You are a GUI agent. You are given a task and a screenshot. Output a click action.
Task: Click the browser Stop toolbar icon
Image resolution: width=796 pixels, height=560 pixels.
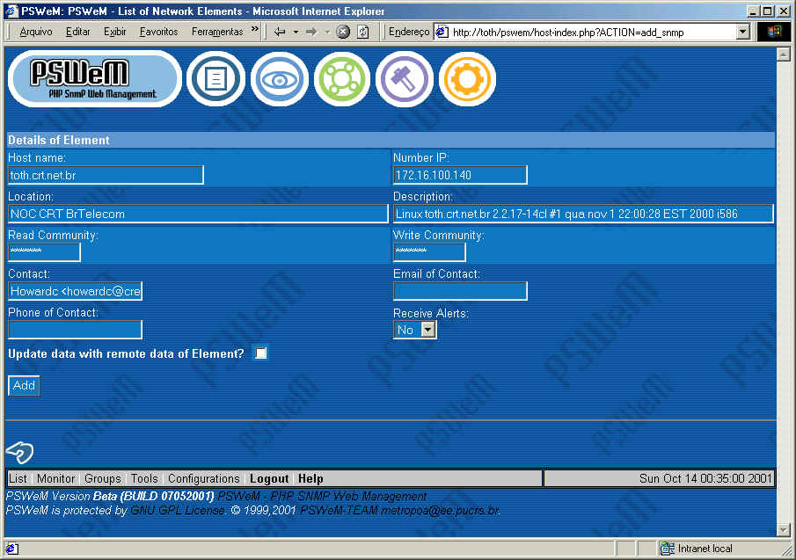tap(343, 32)
